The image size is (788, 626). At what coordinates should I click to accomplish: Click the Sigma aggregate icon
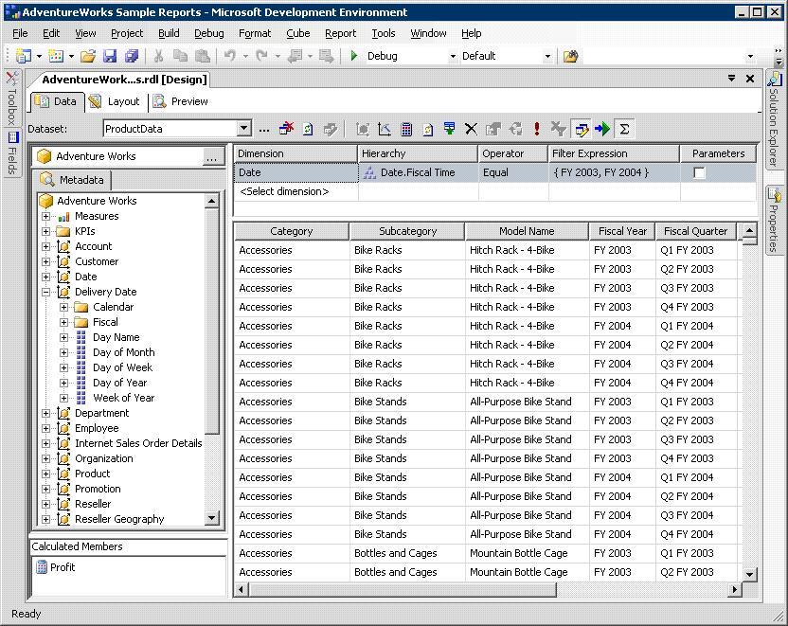point(624,130)
